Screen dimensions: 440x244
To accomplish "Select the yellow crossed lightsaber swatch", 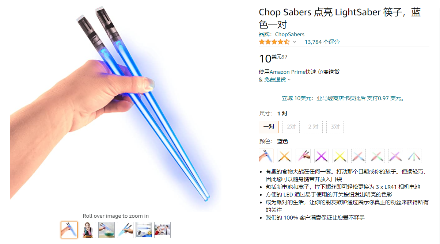I will (340, 156).
